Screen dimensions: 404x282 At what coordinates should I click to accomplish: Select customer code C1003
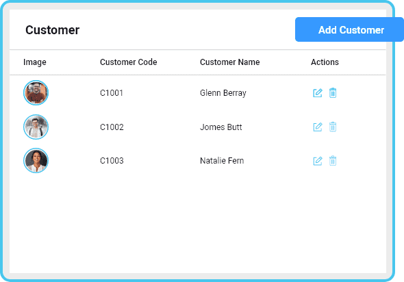pyautogui.click(x=112, y=161)
